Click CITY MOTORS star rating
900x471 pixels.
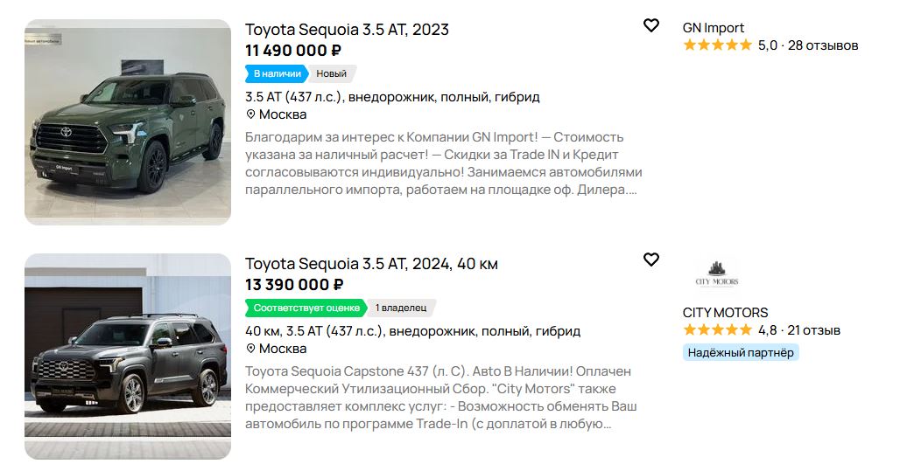(x=717, y=330)
